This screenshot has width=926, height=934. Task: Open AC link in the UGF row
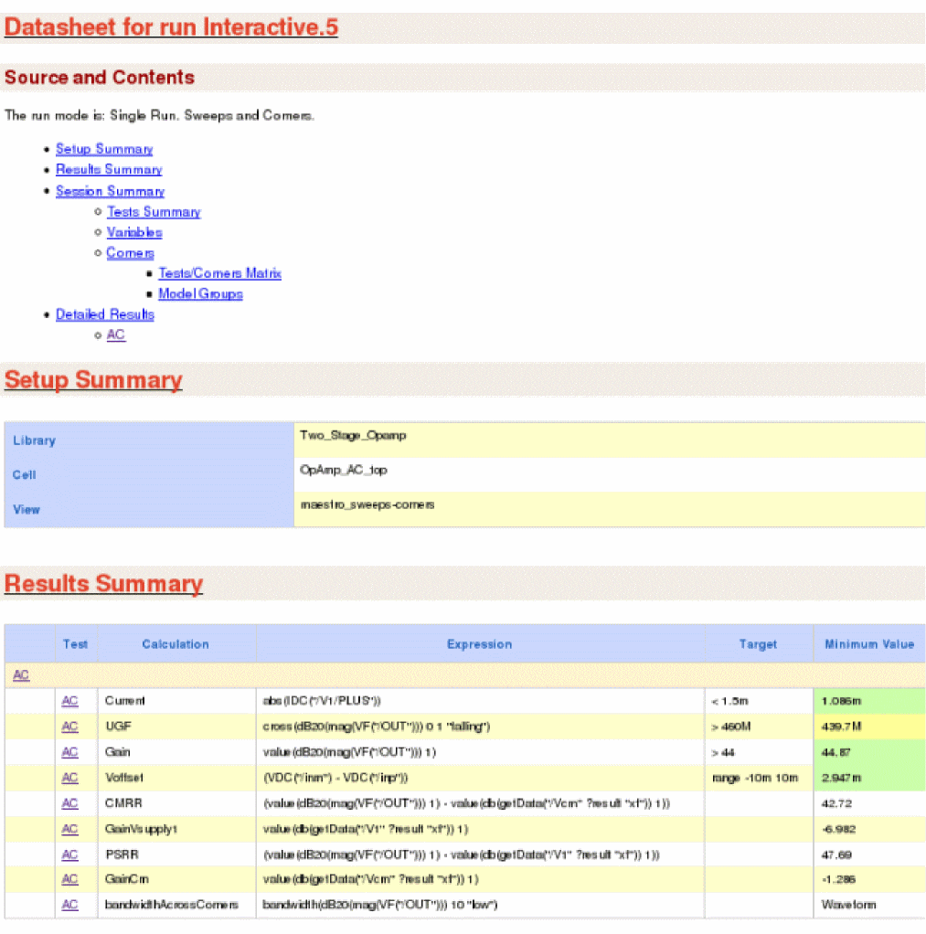69,727
